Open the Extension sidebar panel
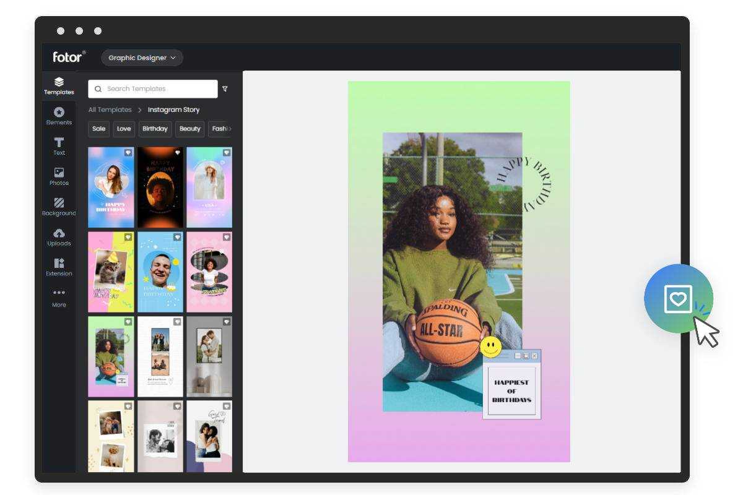 point(59,267)
